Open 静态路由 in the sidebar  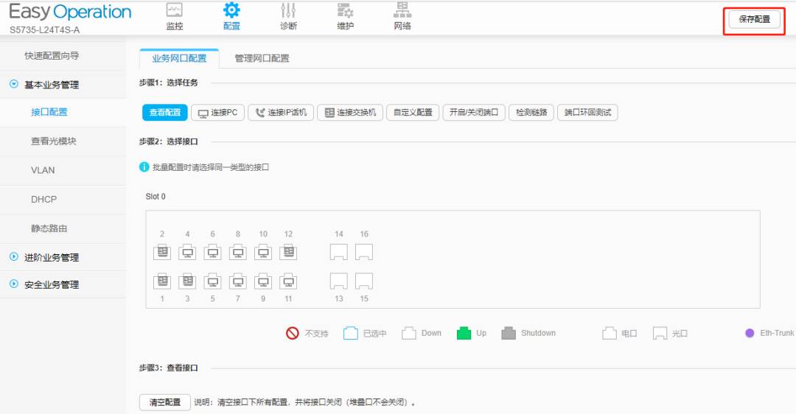pyautogui.click(x=49, y=228)
